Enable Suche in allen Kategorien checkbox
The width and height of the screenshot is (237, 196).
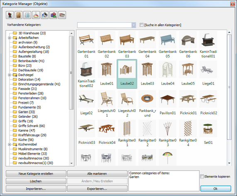click(142, 25)
